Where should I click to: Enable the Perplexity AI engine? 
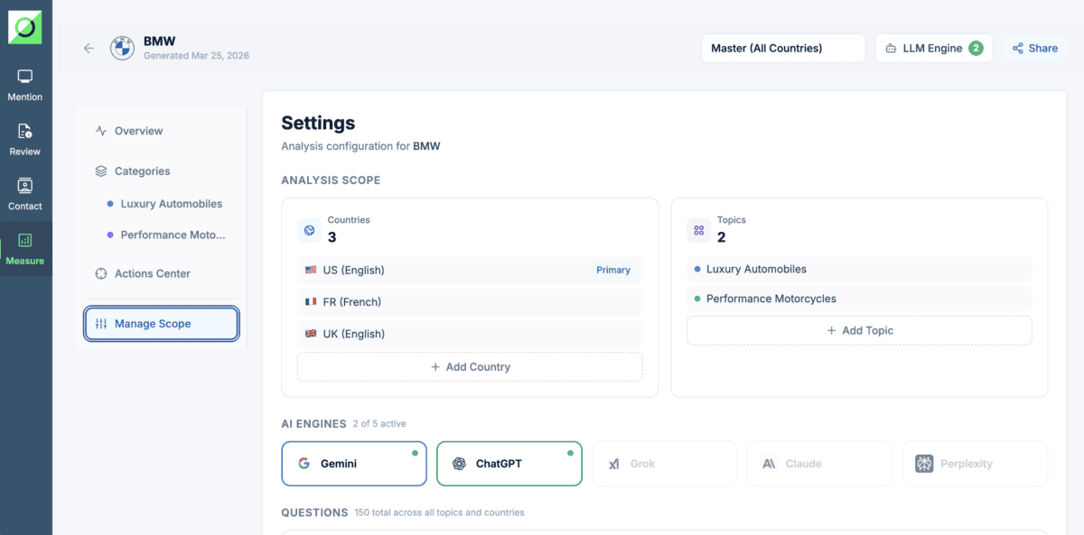976,464
